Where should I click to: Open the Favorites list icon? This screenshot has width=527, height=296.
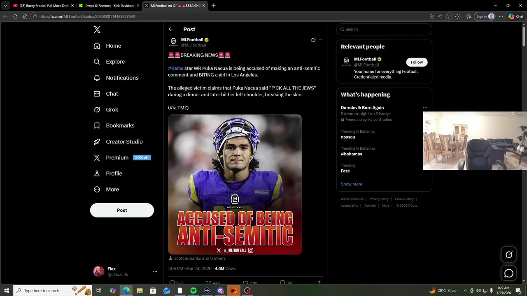click(x=469, y=16)
